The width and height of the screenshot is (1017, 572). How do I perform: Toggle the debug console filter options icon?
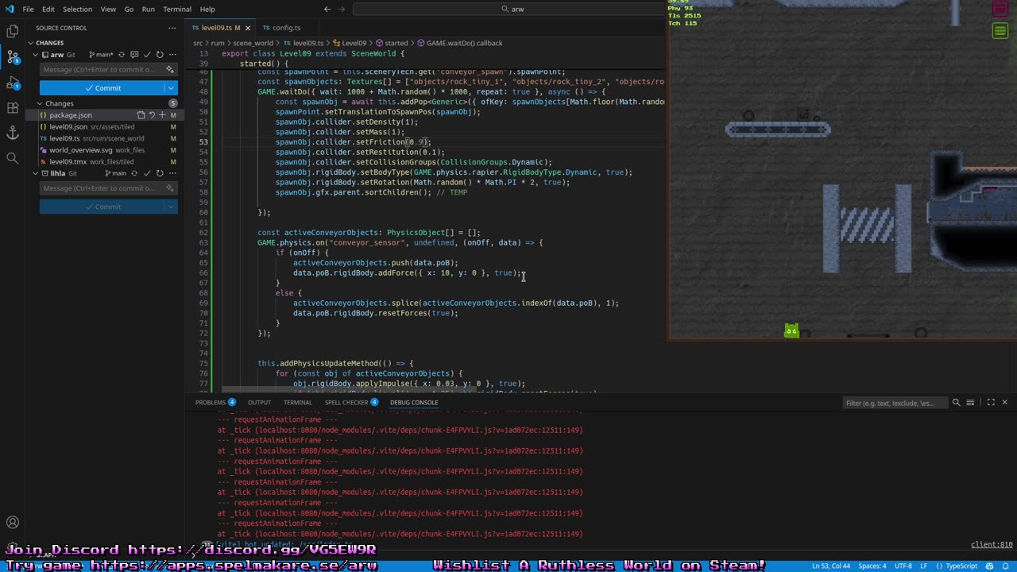956,403
